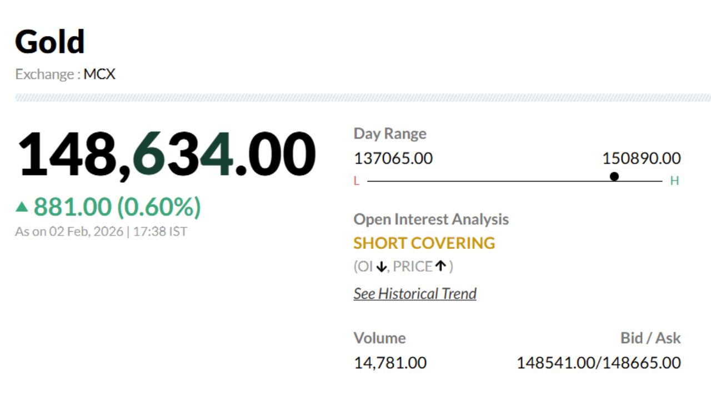The image size is (711, 400).
Task: Click the Open Interest Analysis heading
Action: click(431, 219)
